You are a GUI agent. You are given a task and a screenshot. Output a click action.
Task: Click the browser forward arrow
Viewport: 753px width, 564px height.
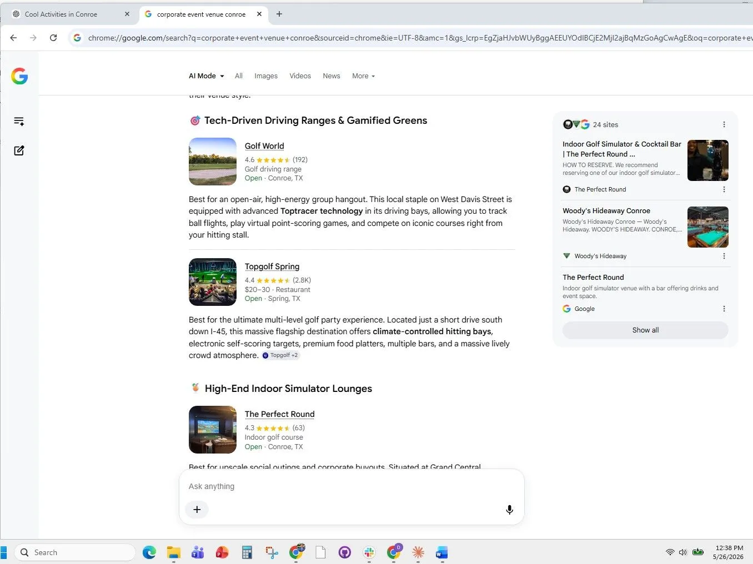point(33,38)
